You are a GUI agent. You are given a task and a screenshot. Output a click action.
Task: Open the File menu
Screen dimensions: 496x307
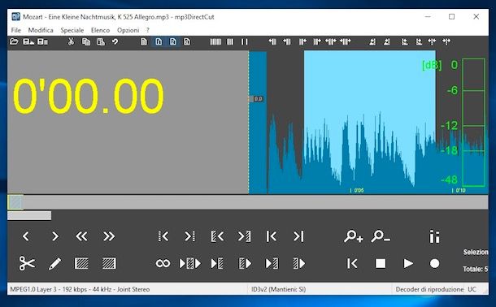click(15, 30)
